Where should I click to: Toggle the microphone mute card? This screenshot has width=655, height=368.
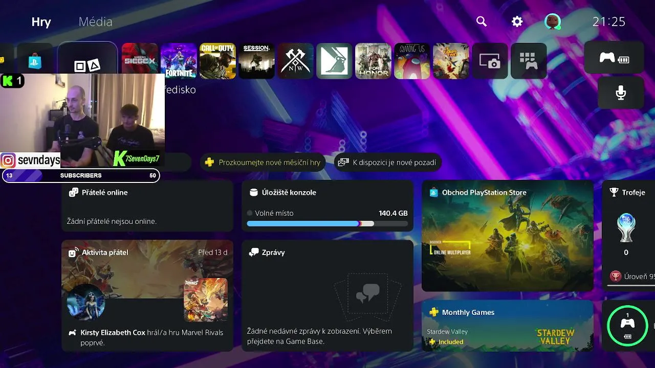[621, 93]
